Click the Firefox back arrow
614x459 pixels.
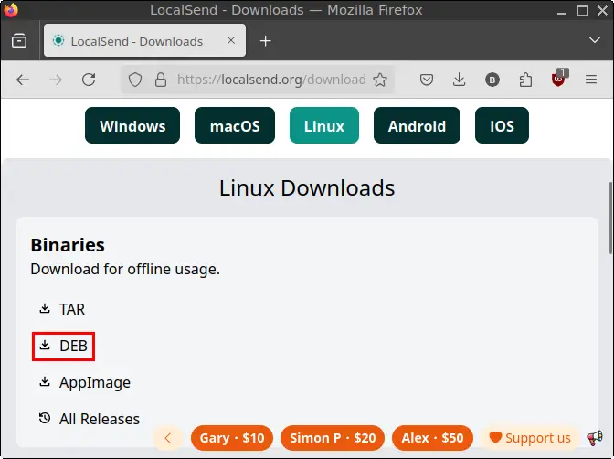(23, 80)
